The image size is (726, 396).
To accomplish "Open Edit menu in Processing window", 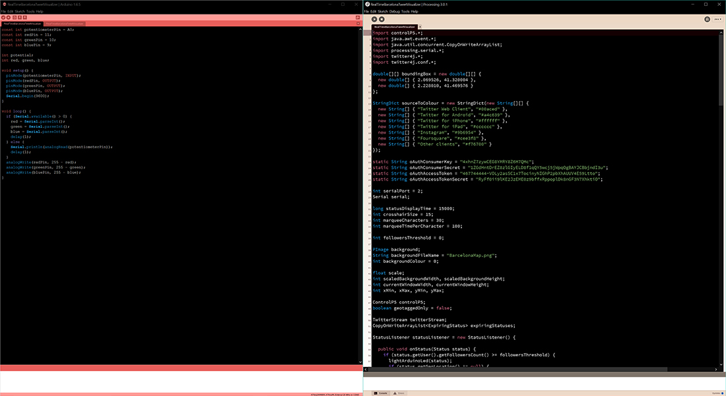I will pos(373,12).
